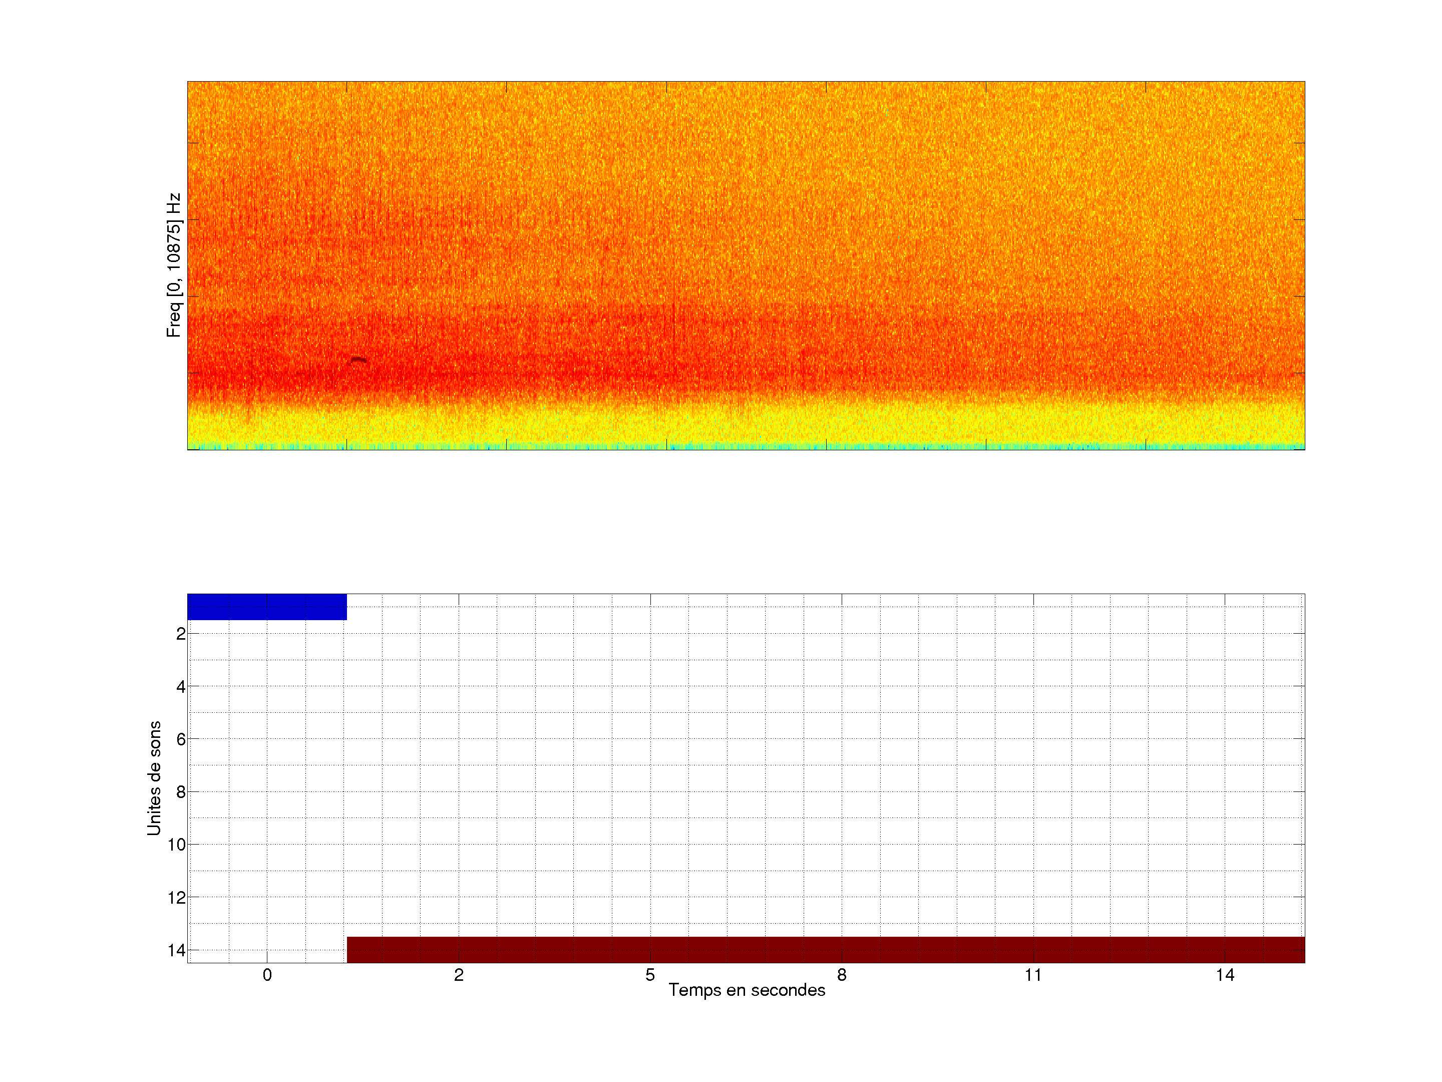Click y-axis tick label 14 on lower plot
Viewport: 1442px width, 1082px height.
pyautogui.click(x=177, y=950)
